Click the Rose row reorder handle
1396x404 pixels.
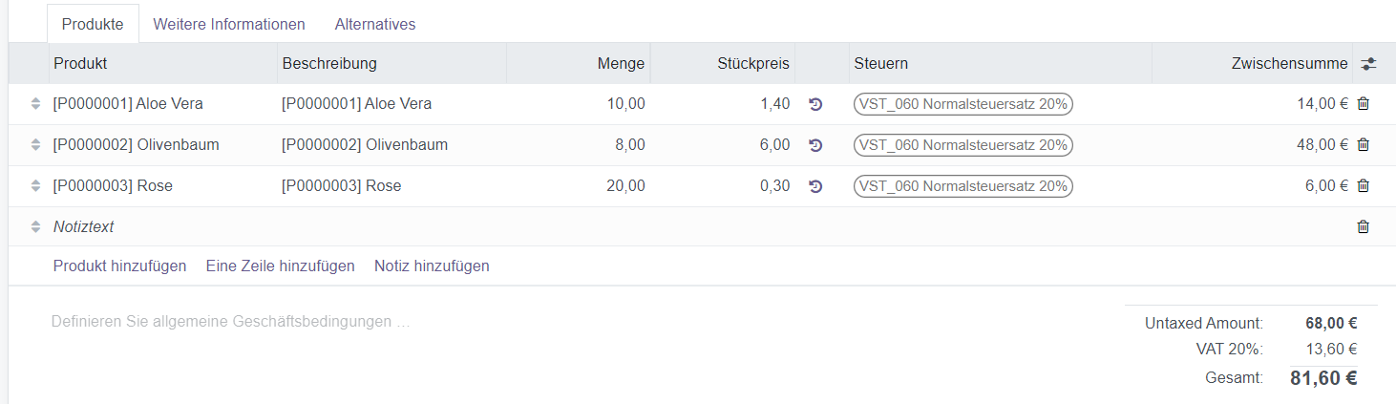(35, 186)
